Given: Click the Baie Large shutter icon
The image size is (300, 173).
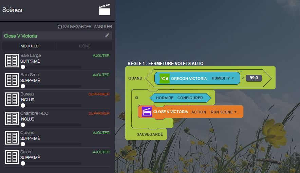Looking at the screenshot, I should point(12,61).
